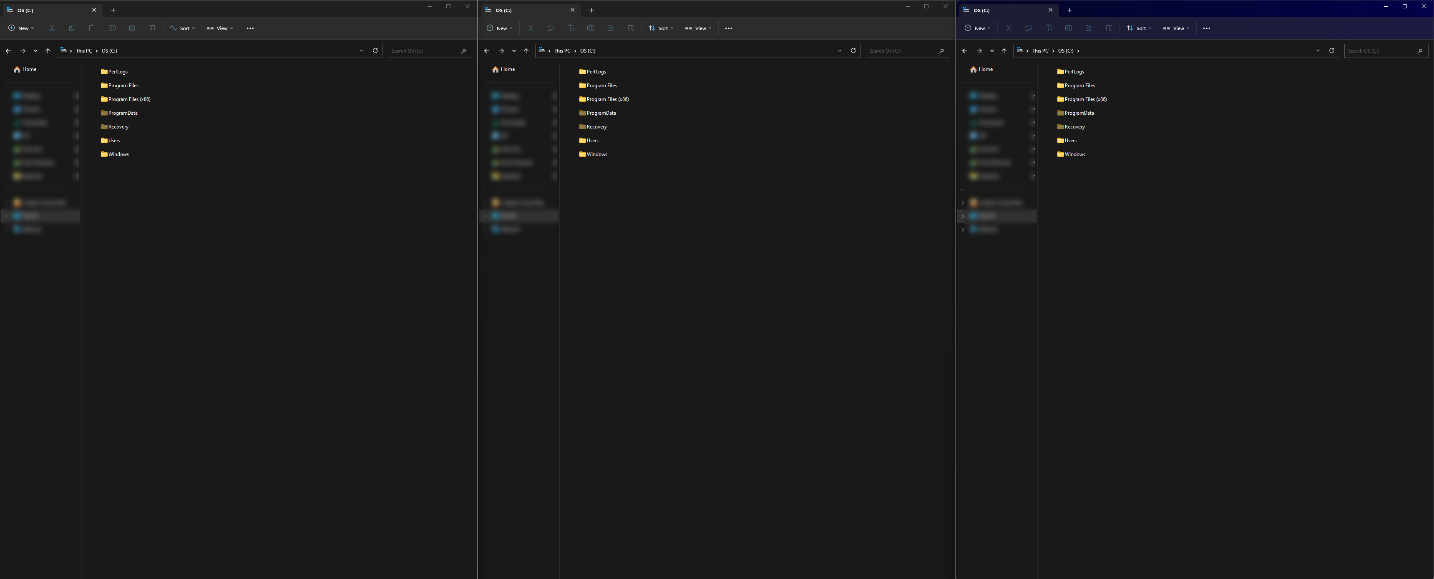Select Program Files (x86) folder in middle window
1434x579 pixels.
coord(607,99)
